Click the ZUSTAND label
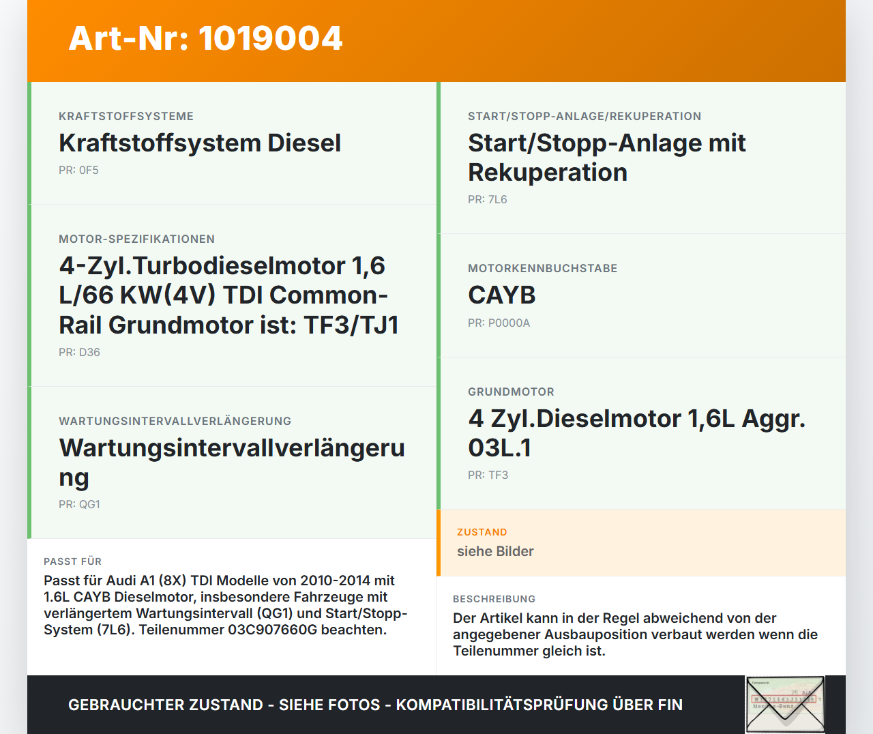The image size is (873, 734). (482, 532)
